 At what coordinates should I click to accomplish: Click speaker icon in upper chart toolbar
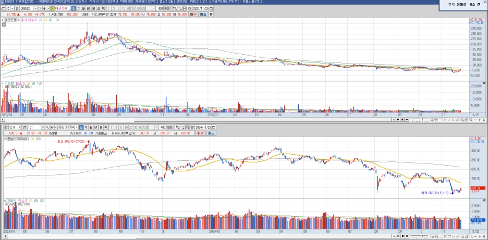(x=45, y=8)
